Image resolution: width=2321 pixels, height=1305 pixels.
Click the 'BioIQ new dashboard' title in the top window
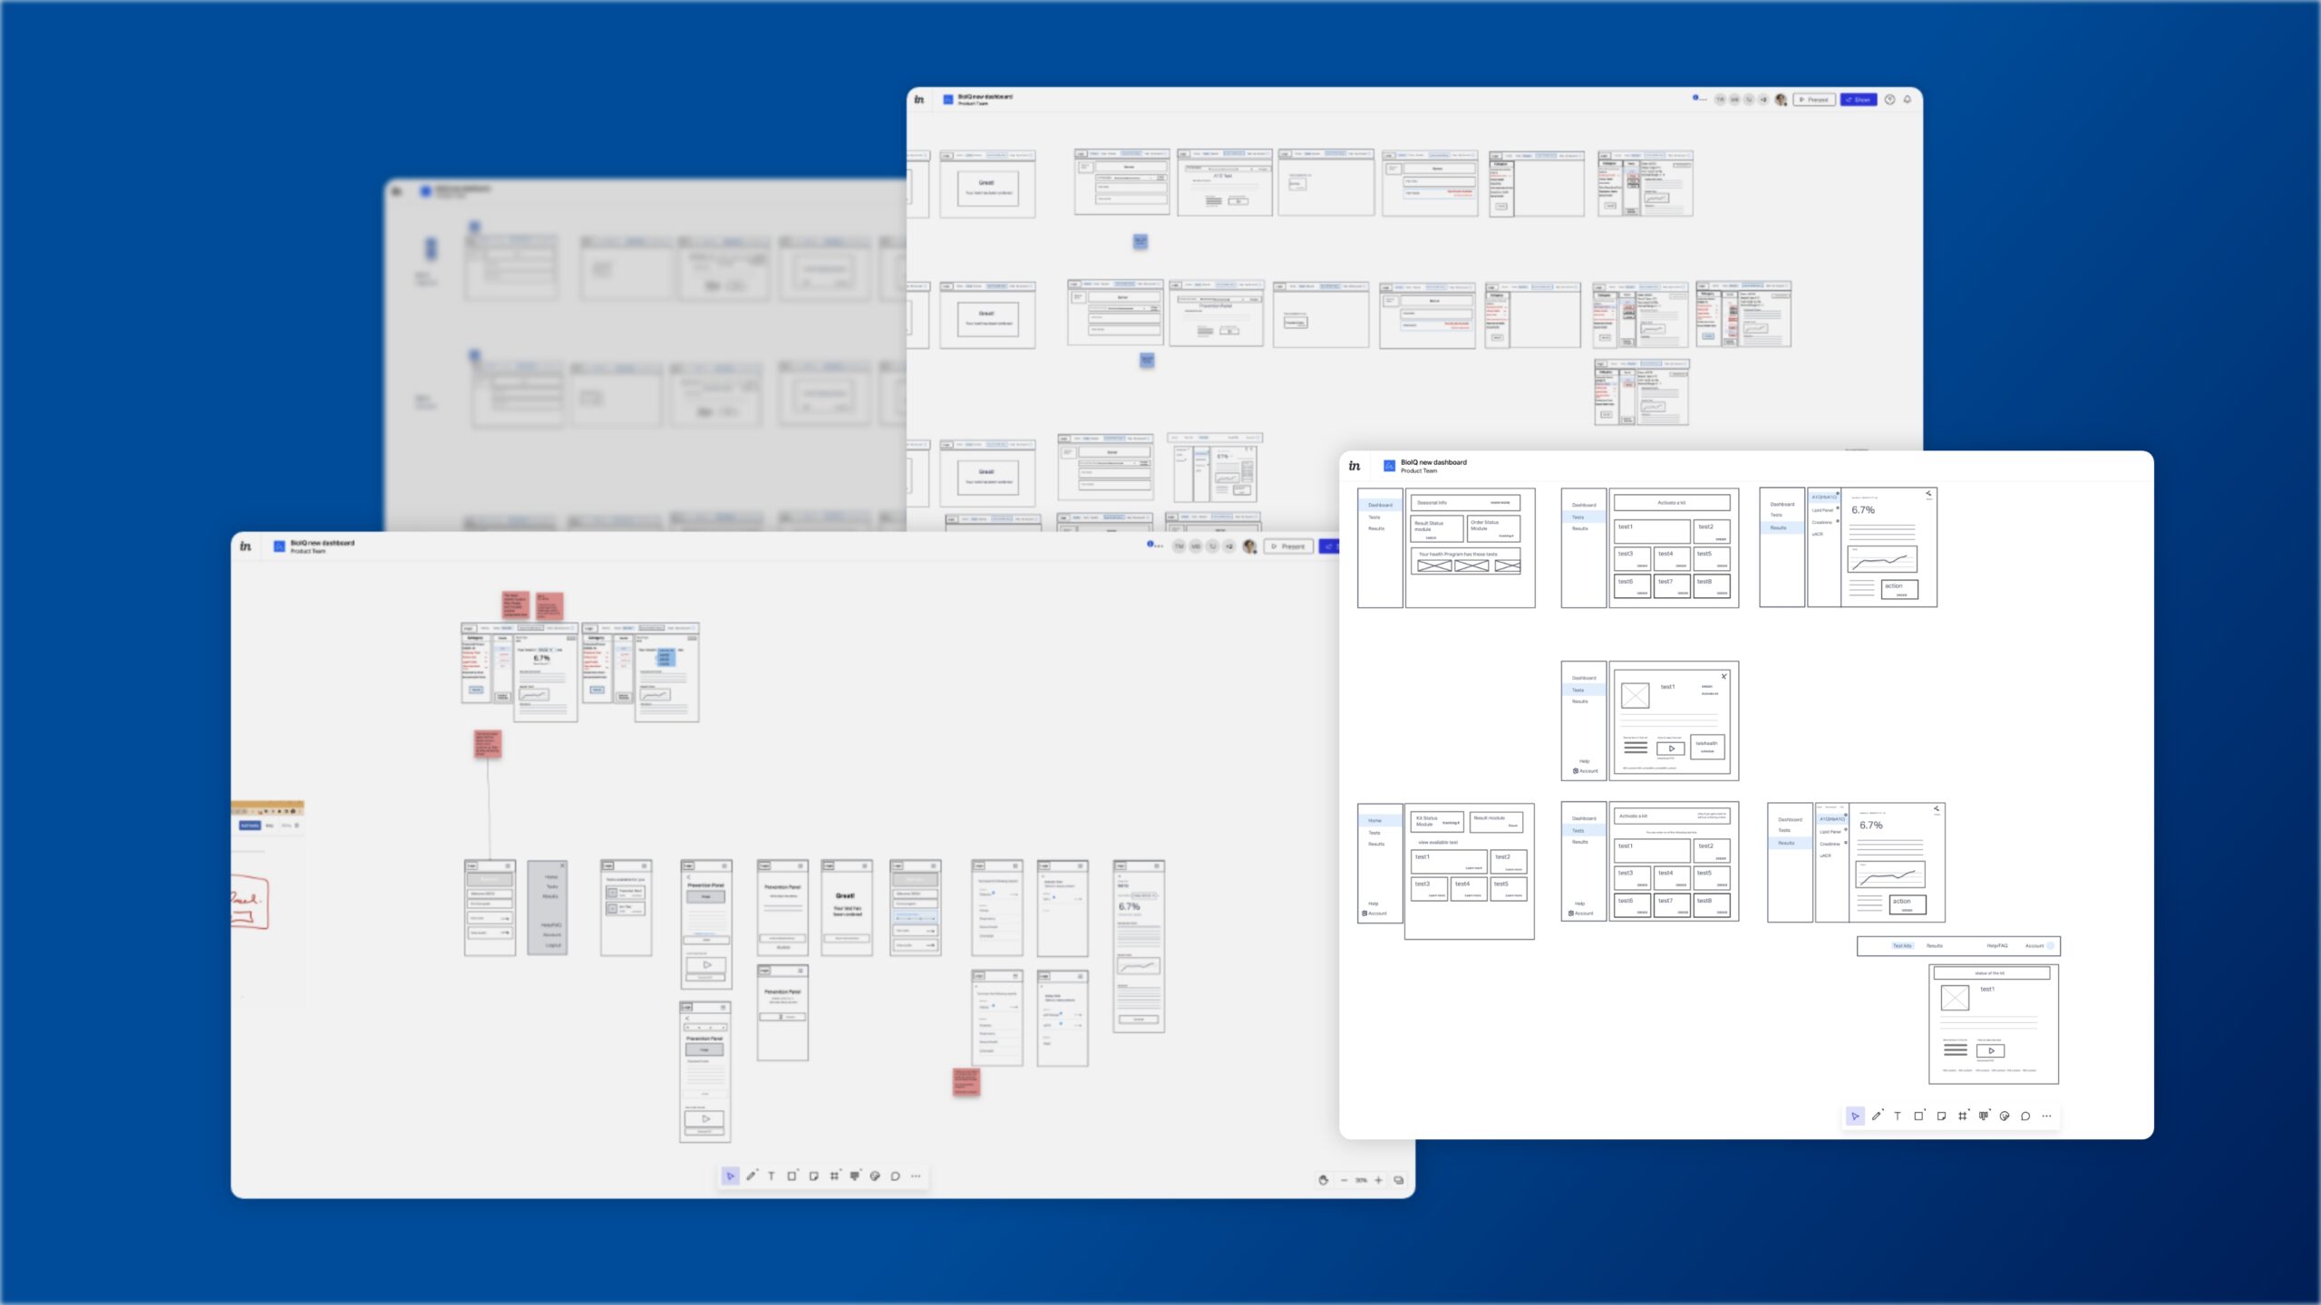click(986, 96)
